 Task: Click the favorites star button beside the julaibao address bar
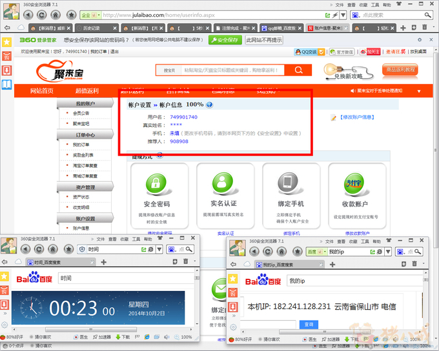[72, 15]
